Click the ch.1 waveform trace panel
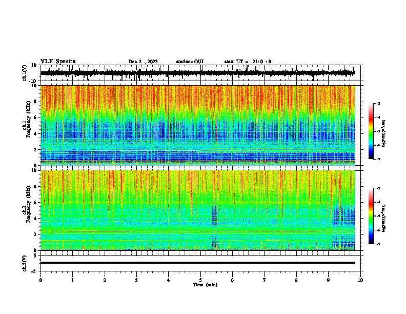Viewport: 406px width, 314px height. 201,73
